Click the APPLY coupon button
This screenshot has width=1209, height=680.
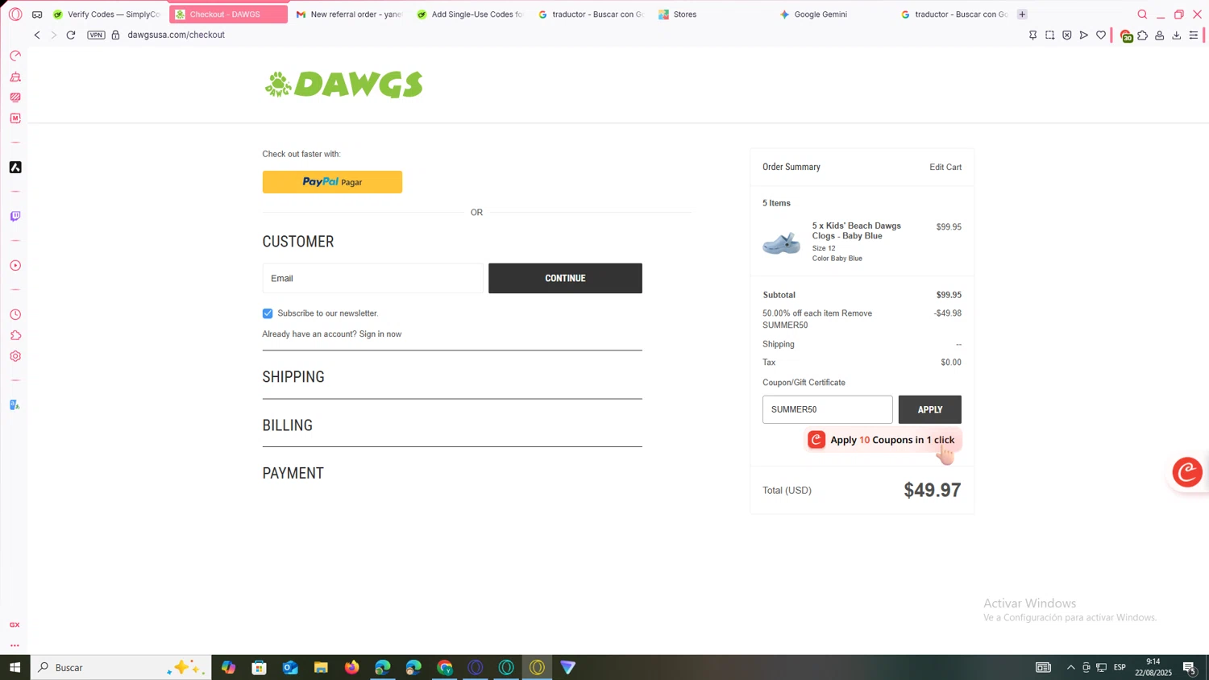[929, 409]
